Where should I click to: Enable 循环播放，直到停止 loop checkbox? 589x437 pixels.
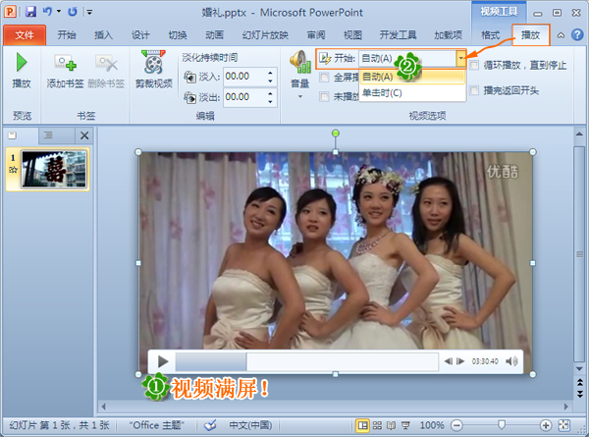point(474,66)
